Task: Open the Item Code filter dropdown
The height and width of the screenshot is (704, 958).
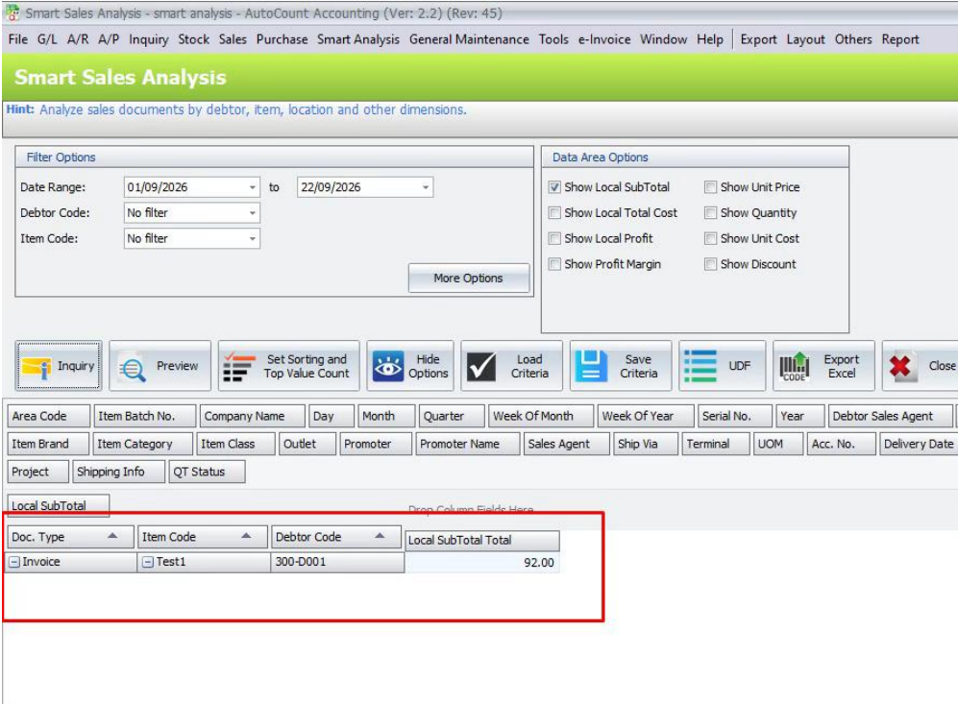Action: pos(253,239)
